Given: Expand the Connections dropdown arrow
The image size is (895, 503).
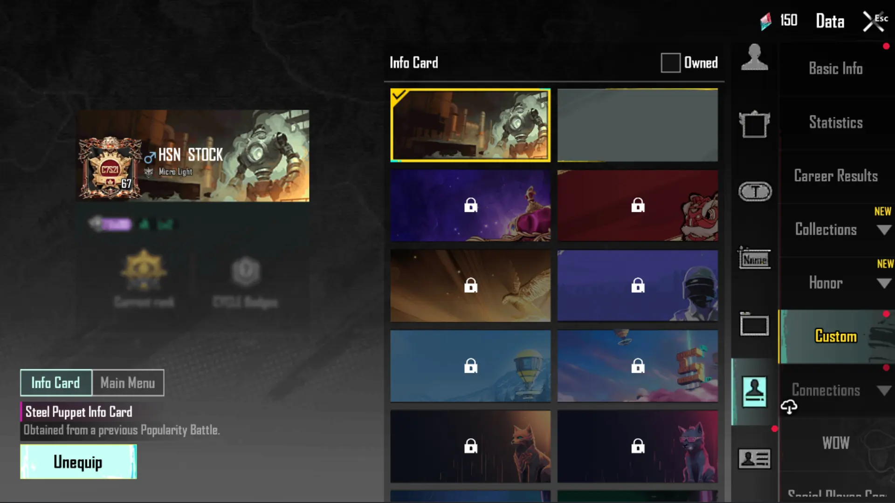Looking at the screenshot, I should [884, 391].
